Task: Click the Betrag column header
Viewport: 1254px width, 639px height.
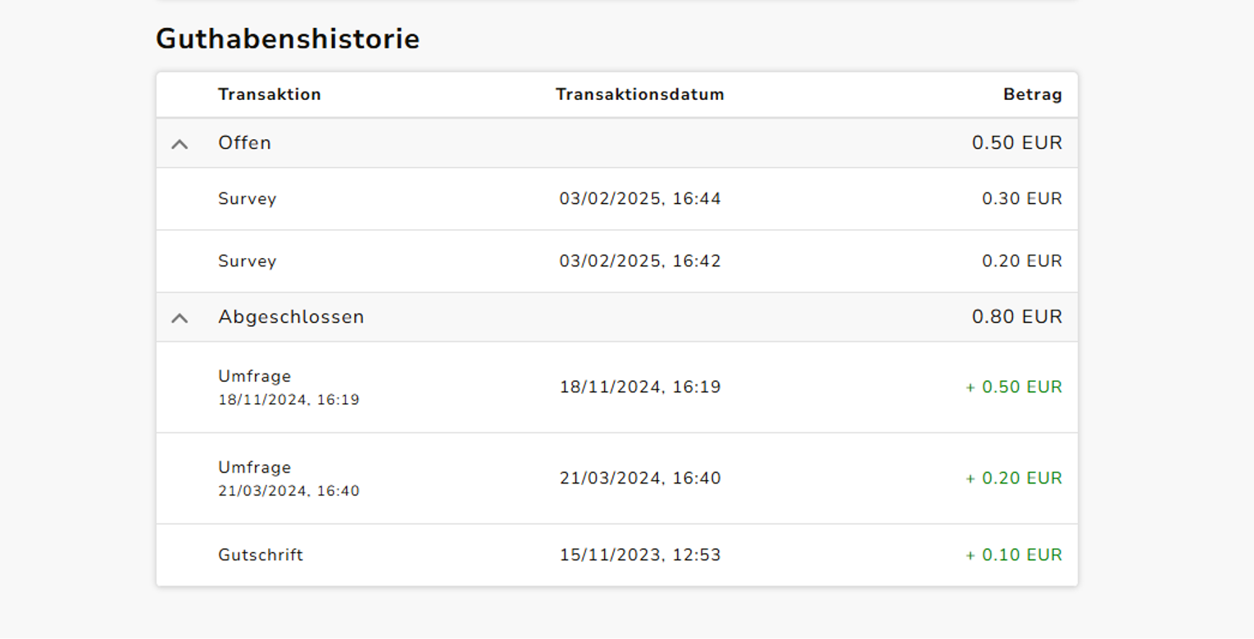Action: point(1033,95)
